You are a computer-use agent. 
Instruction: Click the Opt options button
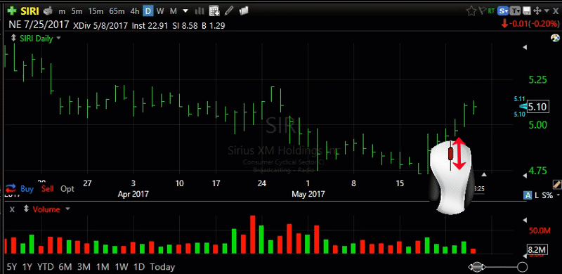point(67,189)
